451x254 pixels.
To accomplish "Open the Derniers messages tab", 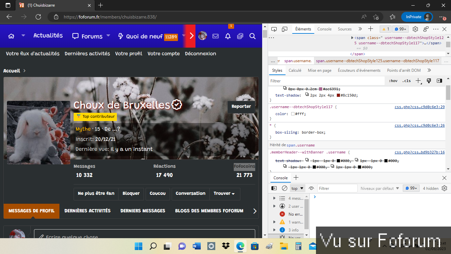I will [x=143, y=211].
